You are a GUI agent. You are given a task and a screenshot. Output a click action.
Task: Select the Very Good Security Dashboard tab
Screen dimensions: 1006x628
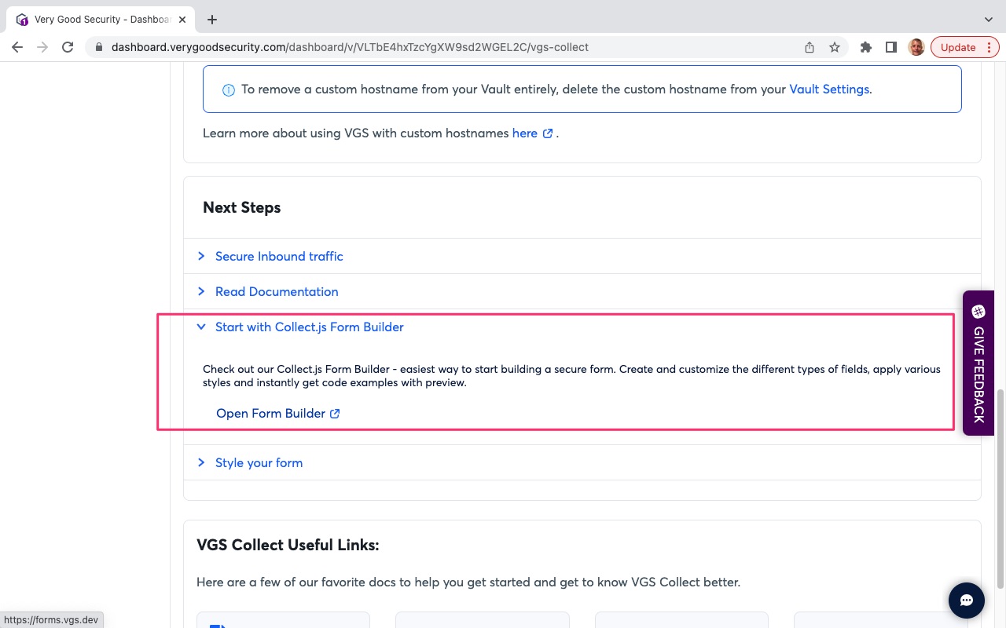pos(102,20)
